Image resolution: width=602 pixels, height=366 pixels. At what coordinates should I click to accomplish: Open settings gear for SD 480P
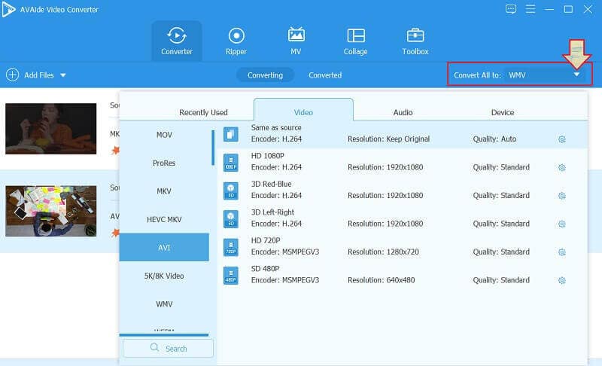click(x=562, y=280)
